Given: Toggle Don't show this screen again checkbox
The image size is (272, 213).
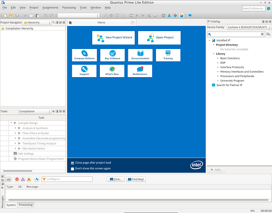Looking at the screenshot, I should click(x=73, y=169).
